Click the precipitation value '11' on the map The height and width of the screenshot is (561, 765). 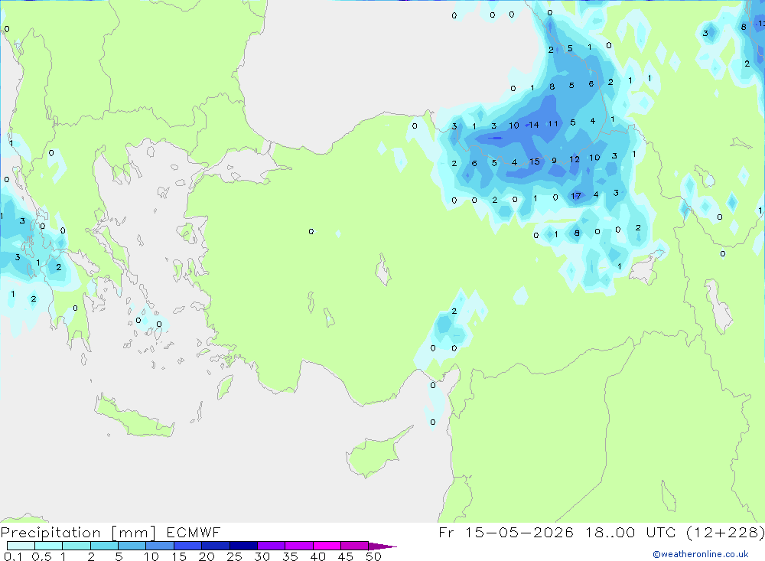coord(553,123)
